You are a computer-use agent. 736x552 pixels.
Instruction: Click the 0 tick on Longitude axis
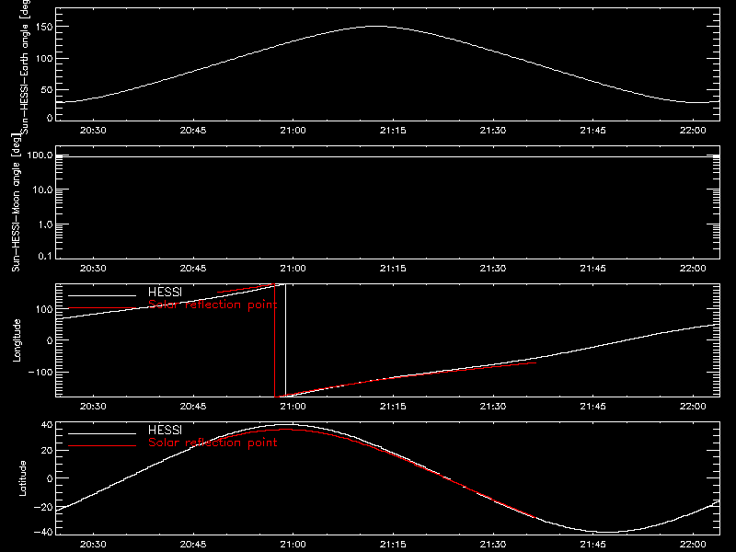click(x=50, y=340)
